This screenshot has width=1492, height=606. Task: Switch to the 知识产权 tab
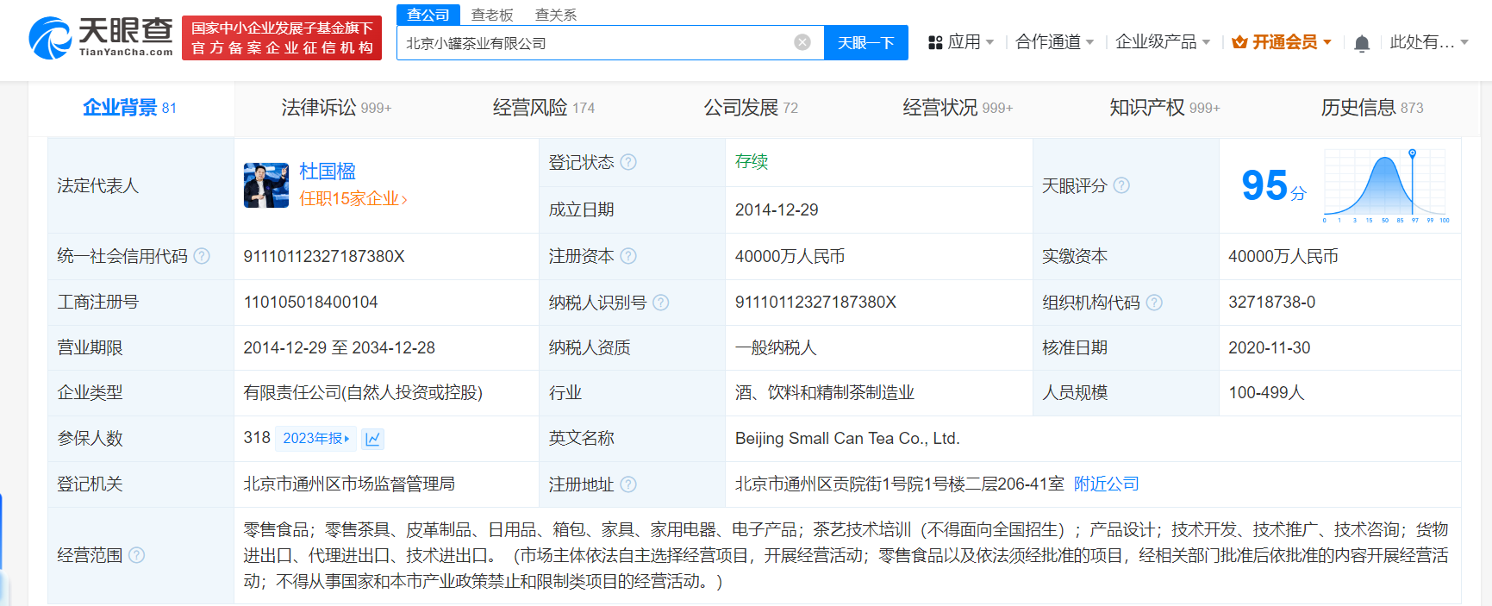coord(1164,108)
